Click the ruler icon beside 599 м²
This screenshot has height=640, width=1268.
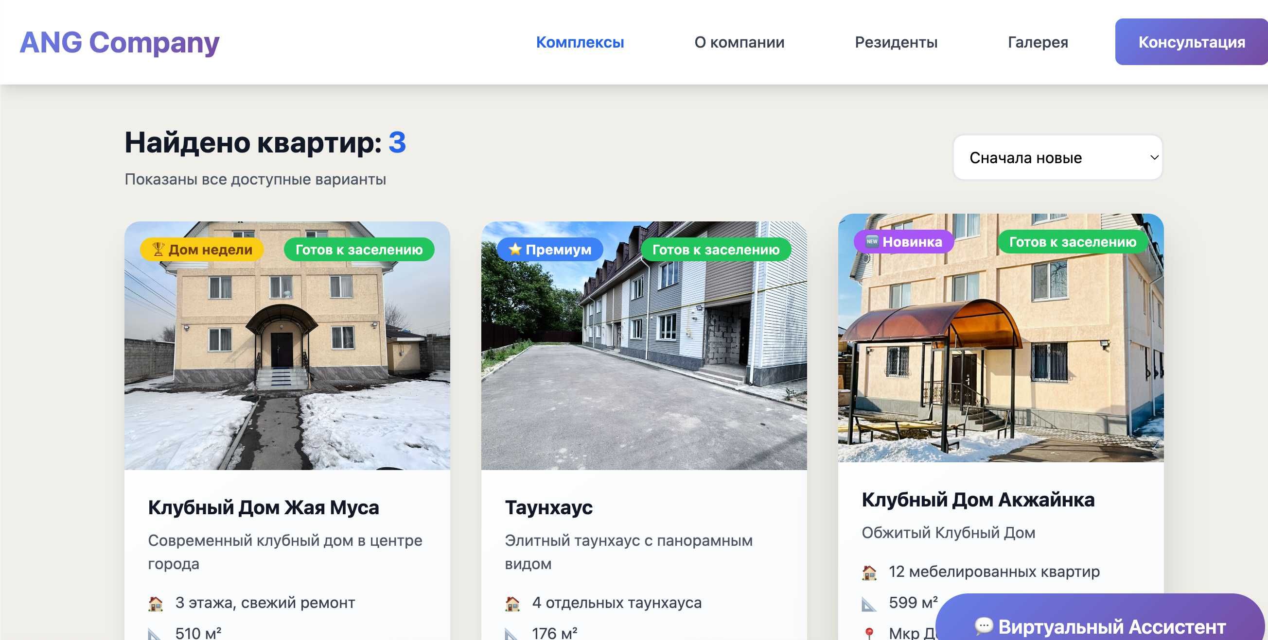[x=869, y=604]
